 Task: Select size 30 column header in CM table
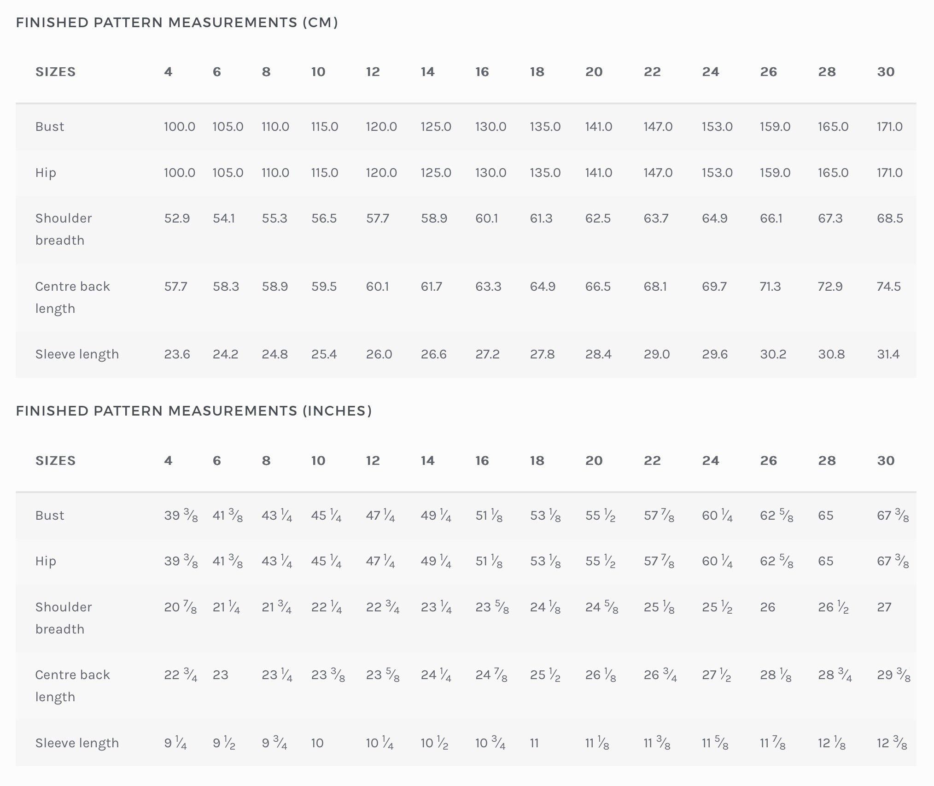coord(886,72)
